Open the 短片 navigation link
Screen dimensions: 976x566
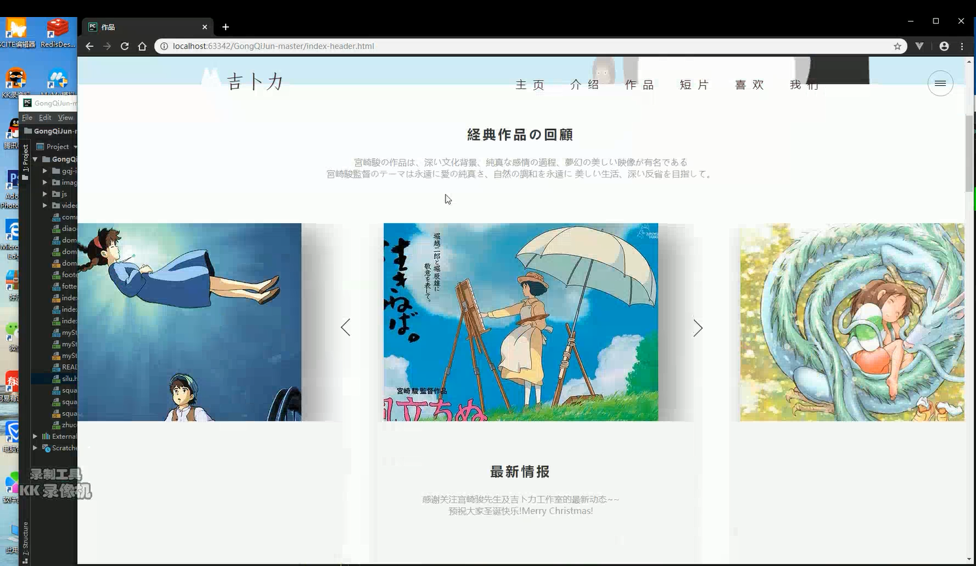pyautogui.click(x=695, y=85)
